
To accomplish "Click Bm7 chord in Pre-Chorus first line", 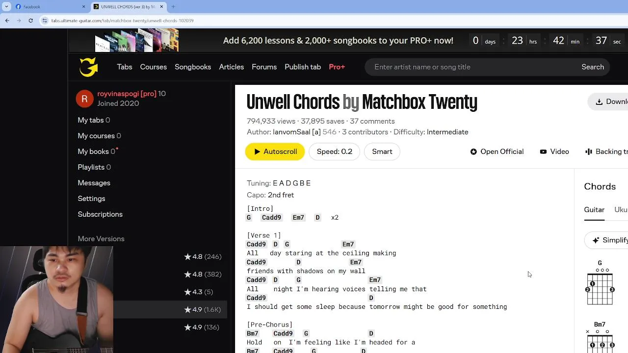I will coord(252,333).
